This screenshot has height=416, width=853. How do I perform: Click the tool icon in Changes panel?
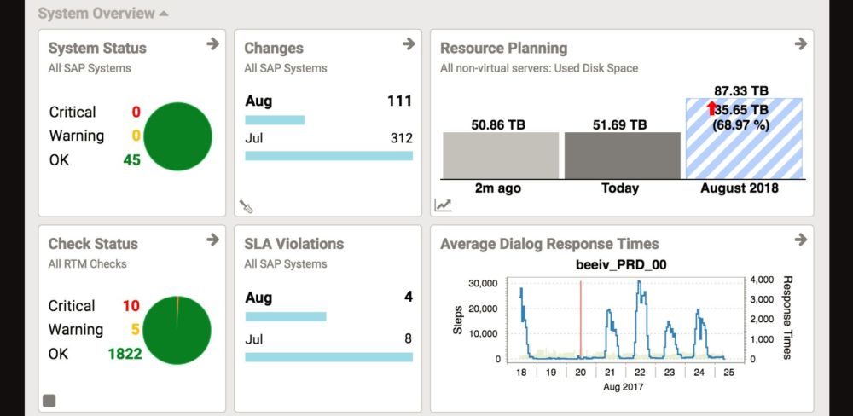(x=247, y=206)
